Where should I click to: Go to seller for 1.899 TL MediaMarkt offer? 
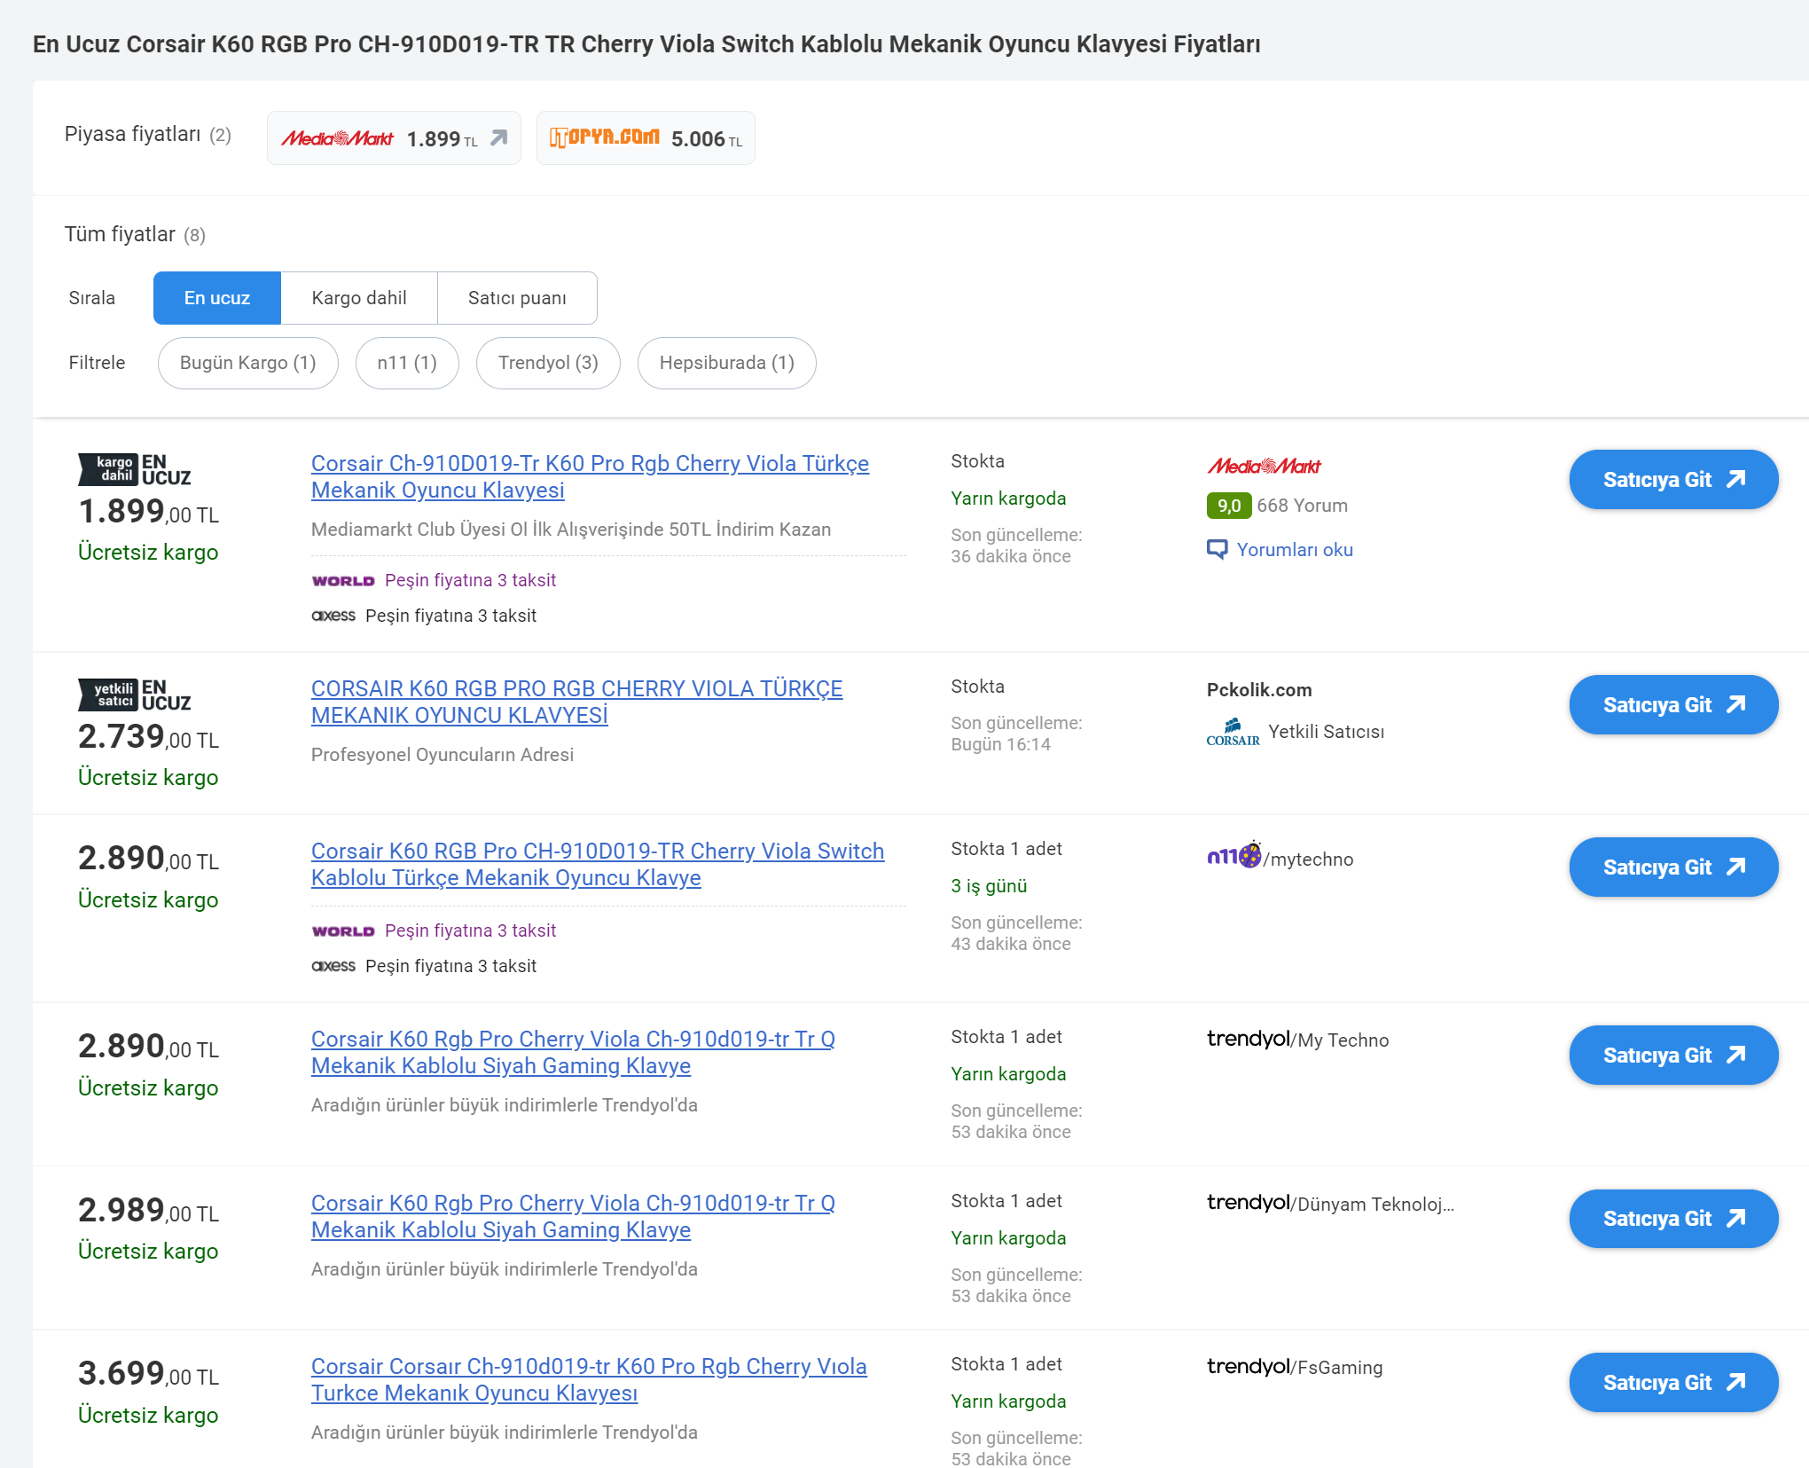[x=1673, y=480]
